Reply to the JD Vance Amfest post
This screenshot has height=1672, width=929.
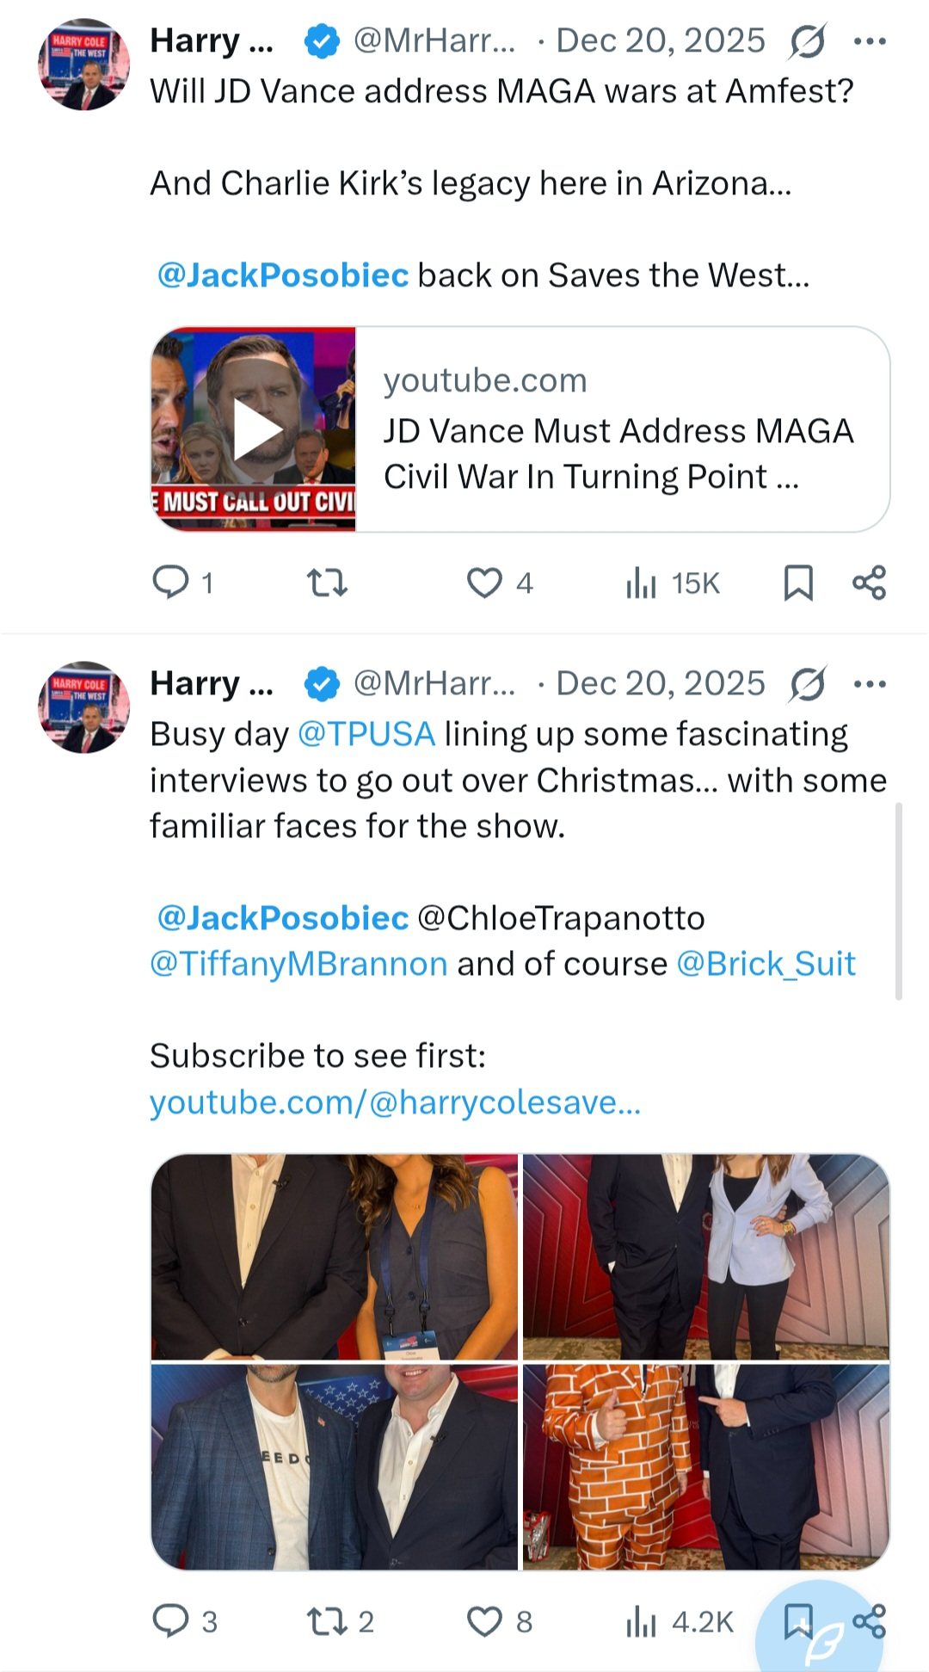[170, 583]
